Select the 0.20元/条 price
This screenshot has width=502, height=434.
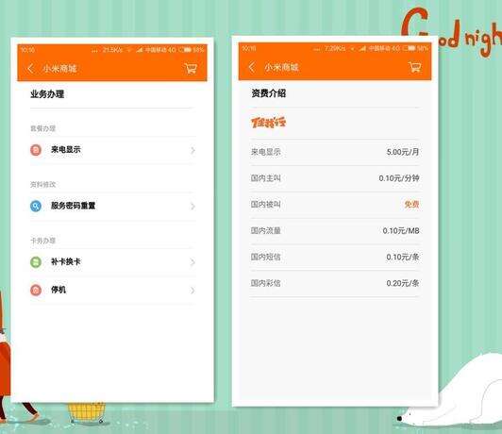[403, 283]
